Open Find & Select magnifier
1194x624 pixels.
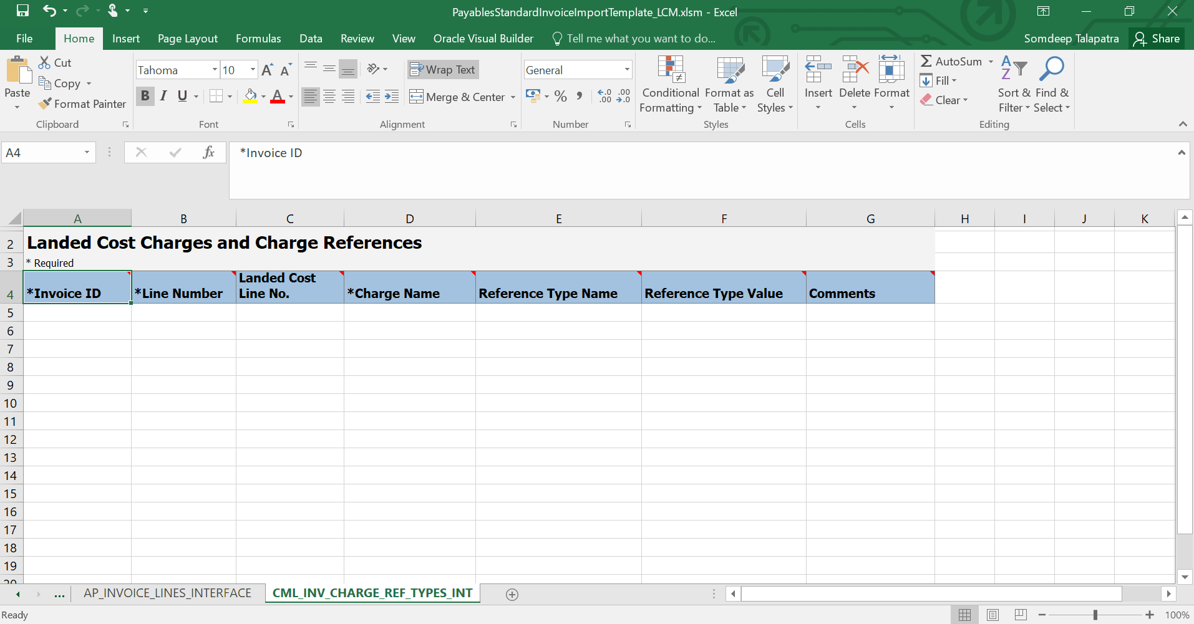1052,84
